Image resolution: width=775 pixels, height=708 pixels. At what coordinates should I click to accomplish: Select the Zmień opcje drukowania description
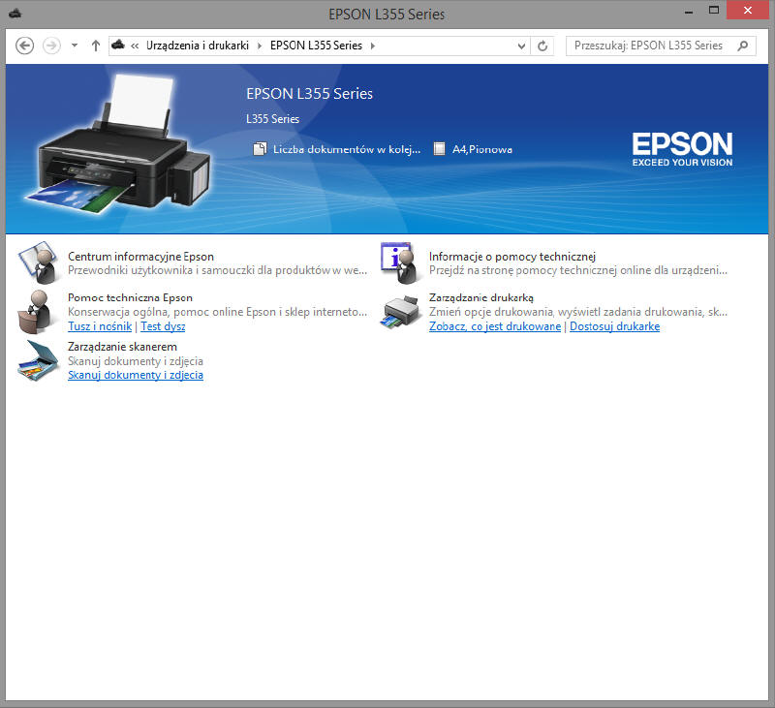click(x=578, y=312)
